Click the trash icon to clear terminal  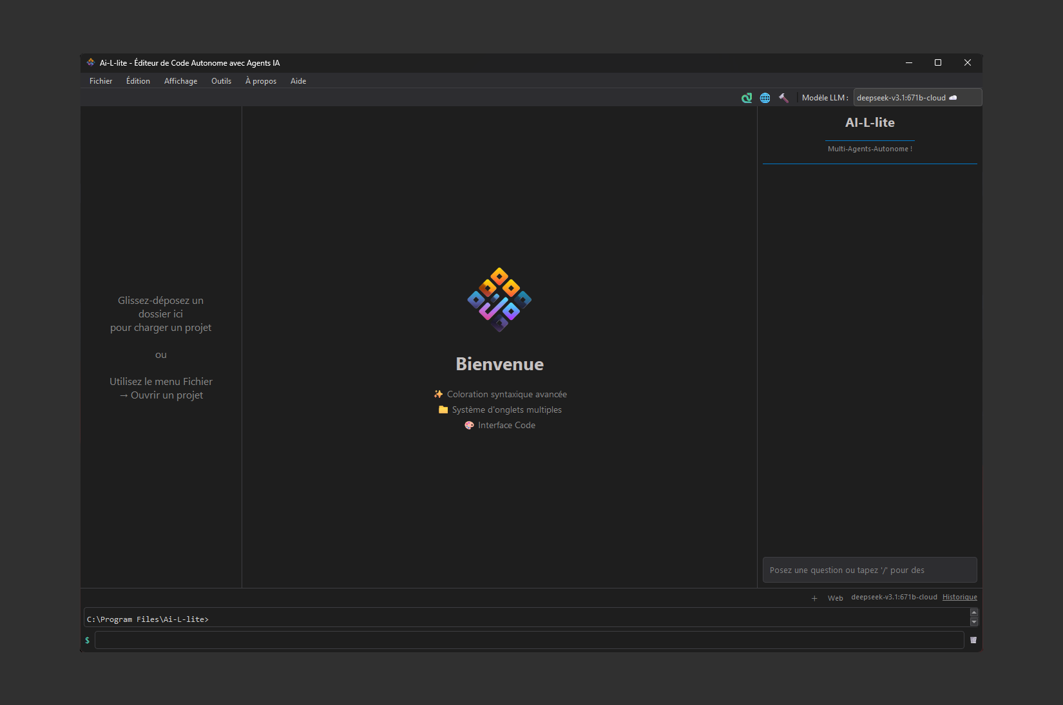pos(973,640)
